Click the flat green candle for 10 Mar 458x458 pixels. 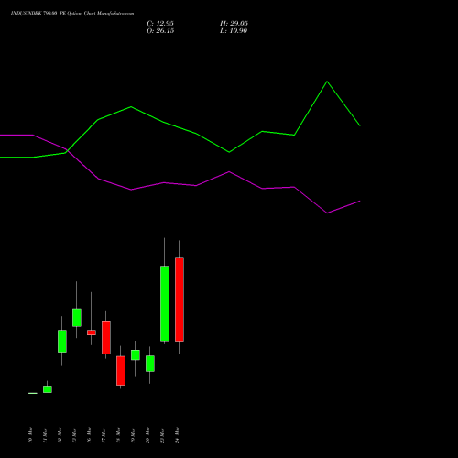33,393
